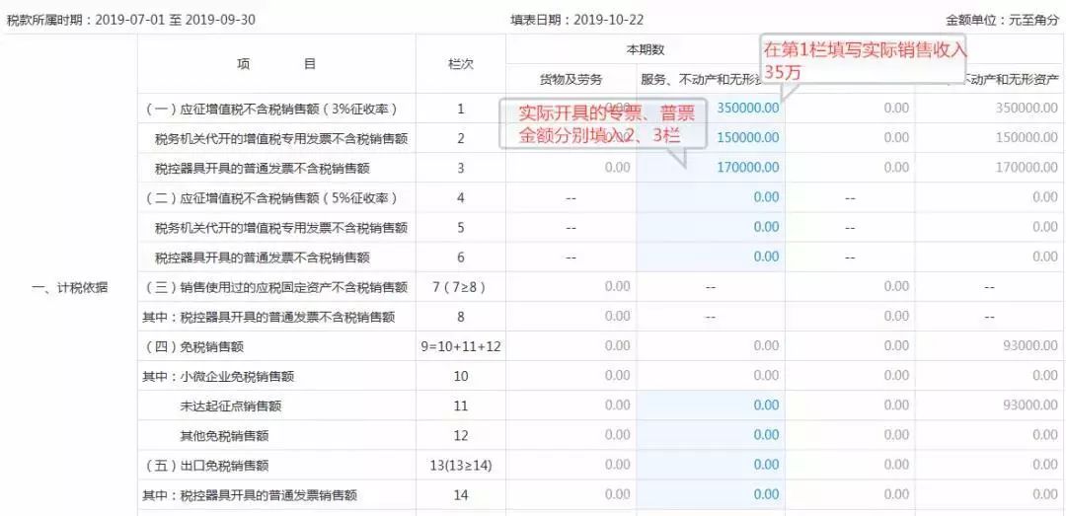Viewport: 1066px width, 516px height.
Task: Select the blue 0.00 field in row 5
Action: coord(711,227)
